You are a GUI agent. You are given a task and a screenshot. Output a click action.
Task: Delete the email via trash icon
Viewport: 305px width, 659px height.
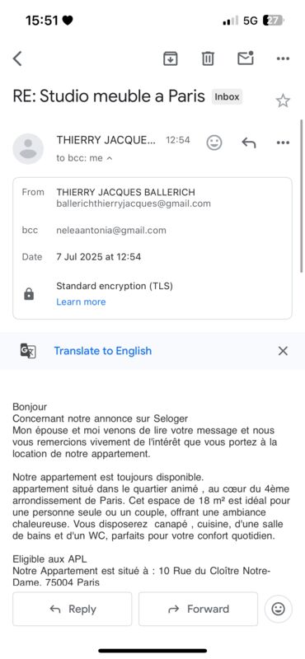click(x=208, y=58)
